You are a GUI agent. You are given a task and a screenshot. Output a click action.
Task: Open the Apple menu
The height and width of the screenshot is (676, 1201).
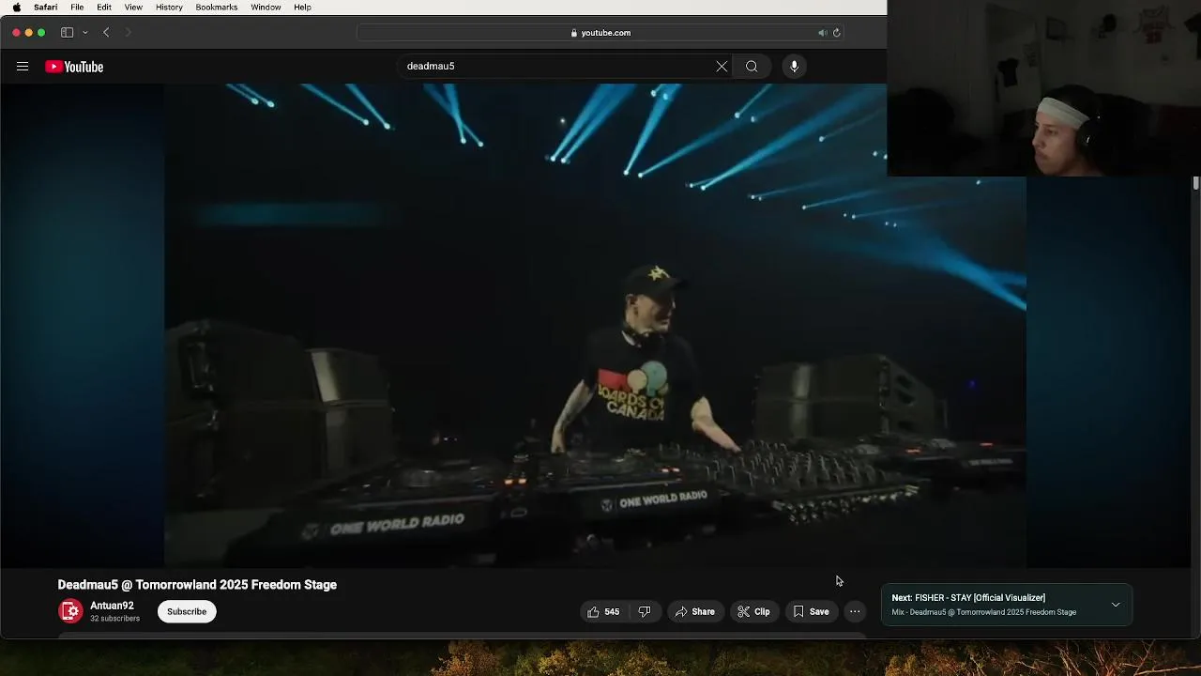pyautogui.click(x=16, y=7)
